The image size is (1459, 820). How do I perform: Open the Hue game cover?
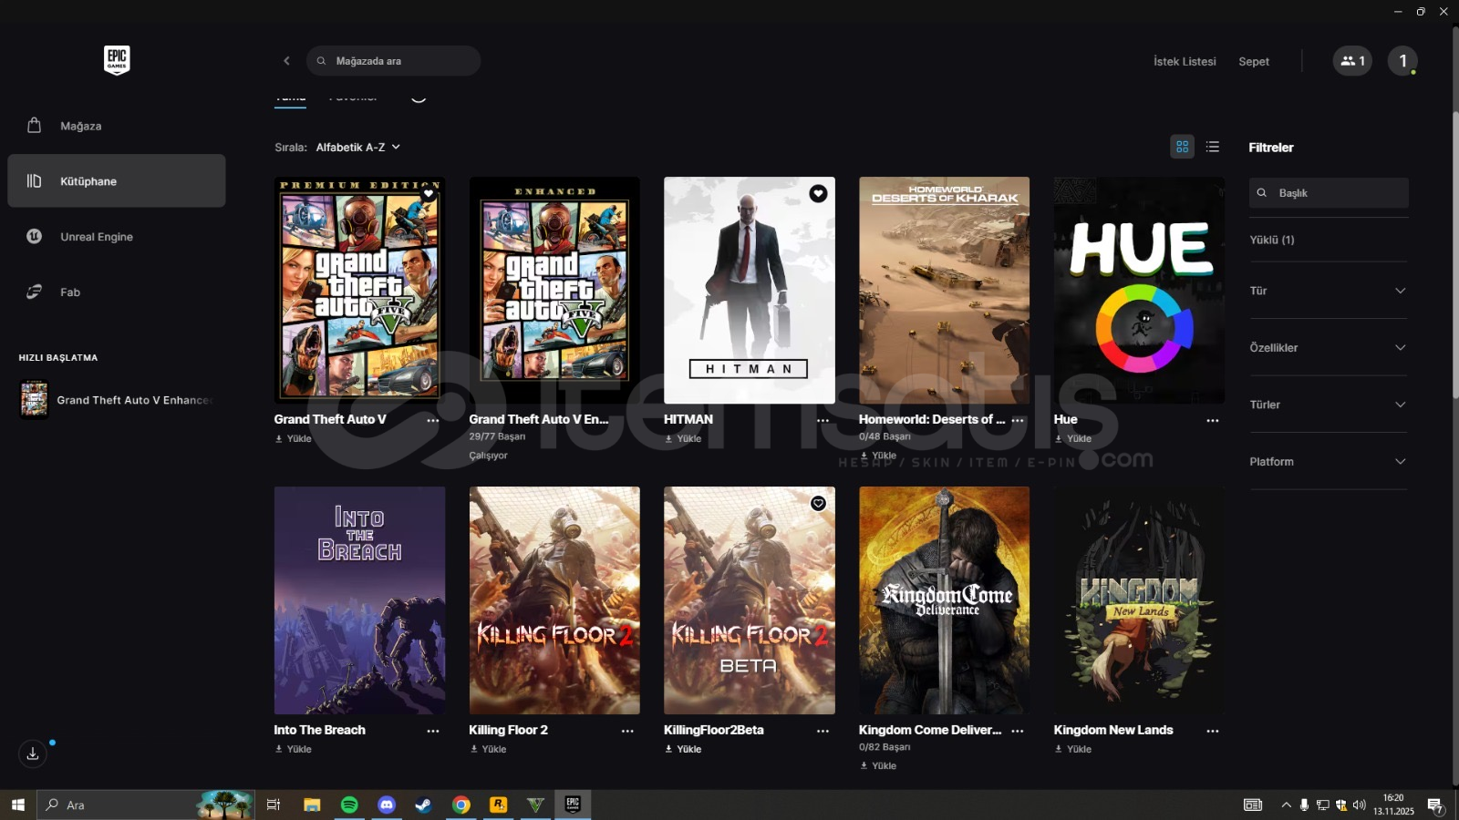[1139, 290]
